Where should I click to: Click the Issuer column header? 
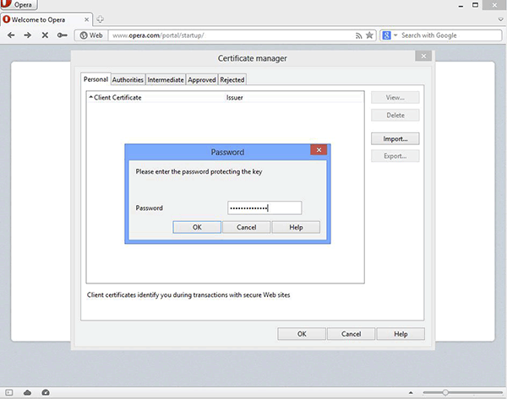point(294,98)
